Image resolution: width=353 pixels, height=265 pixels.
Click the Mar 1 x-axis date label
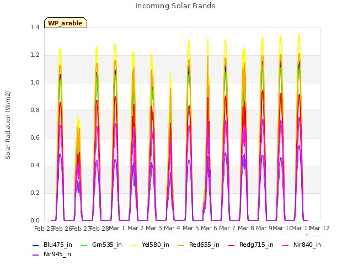[x=117, y=229]
